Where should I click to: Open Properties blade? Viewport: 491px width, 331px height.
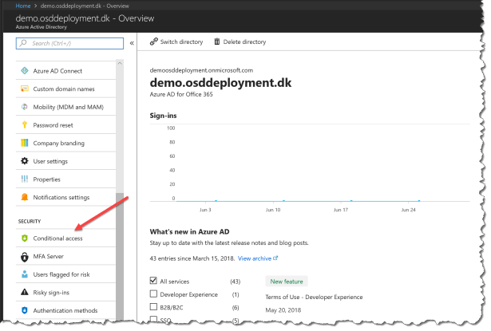(x=65, y=179)
